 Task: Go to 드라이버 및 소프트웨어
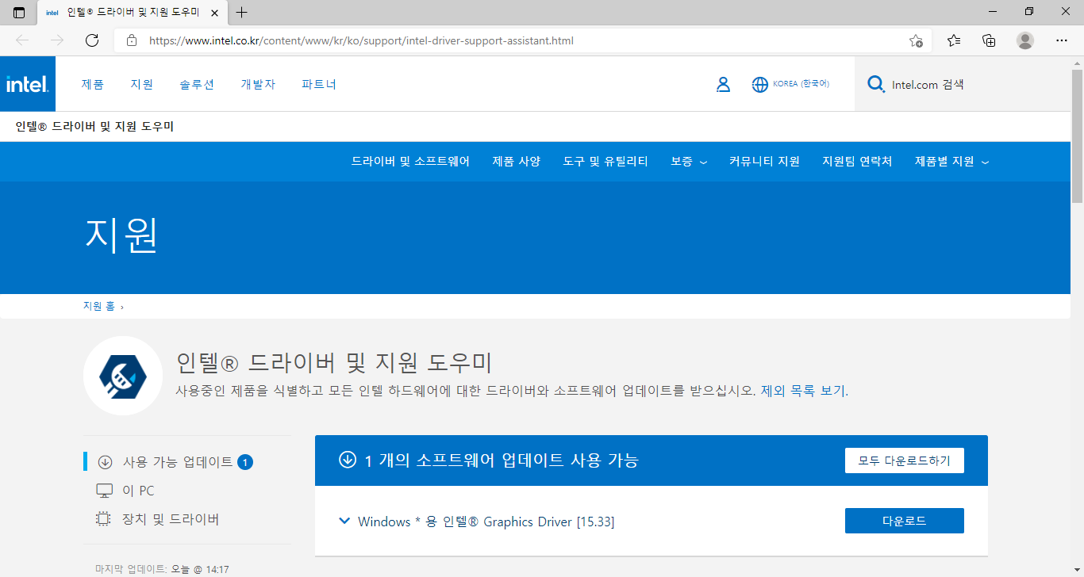pyautogui.click(x=410, y=161)
